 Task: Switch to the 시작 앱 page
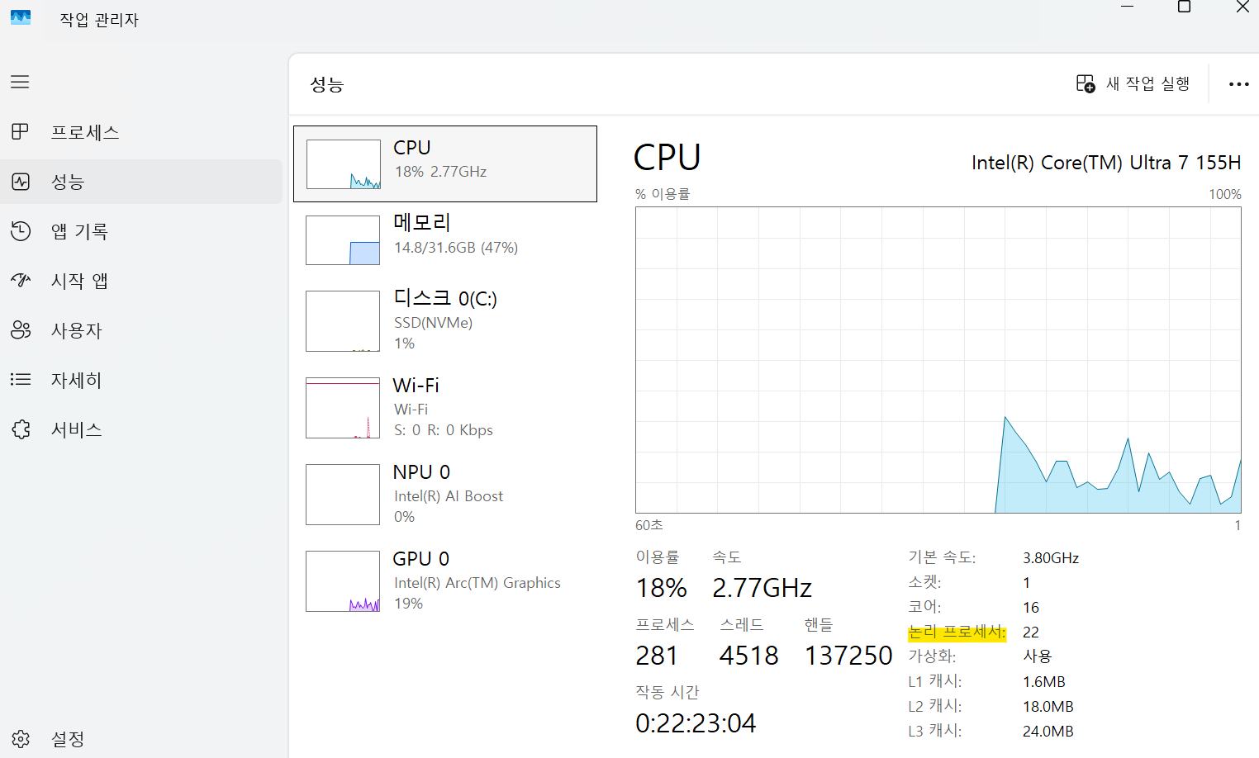tap(141, 281)
